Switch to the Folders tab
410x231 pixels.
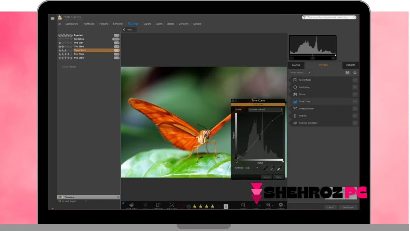click(103, 24)
